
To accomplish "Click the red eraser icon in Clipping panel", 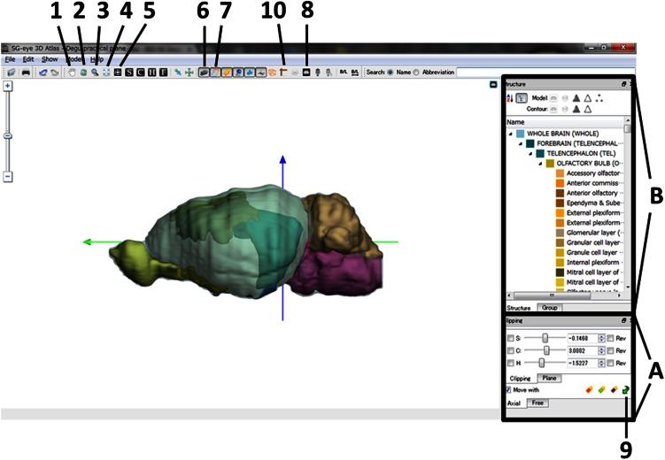I will (588, 389).
